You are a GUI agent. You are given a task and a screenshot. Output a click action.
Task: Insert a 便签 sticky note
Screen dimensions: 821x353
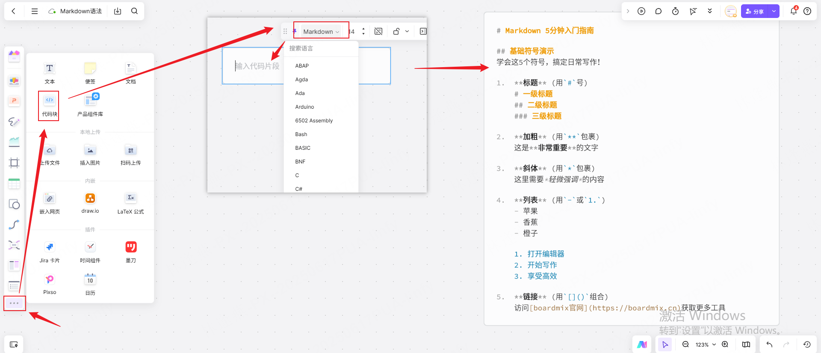[90, 73]
